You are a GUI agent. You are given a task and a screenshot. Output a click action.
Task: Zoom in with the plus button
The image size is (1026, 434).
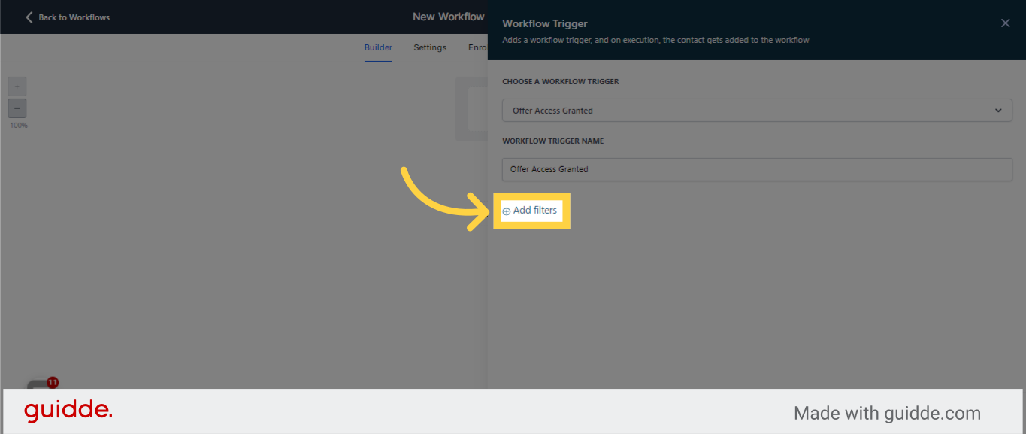[17, 86]
